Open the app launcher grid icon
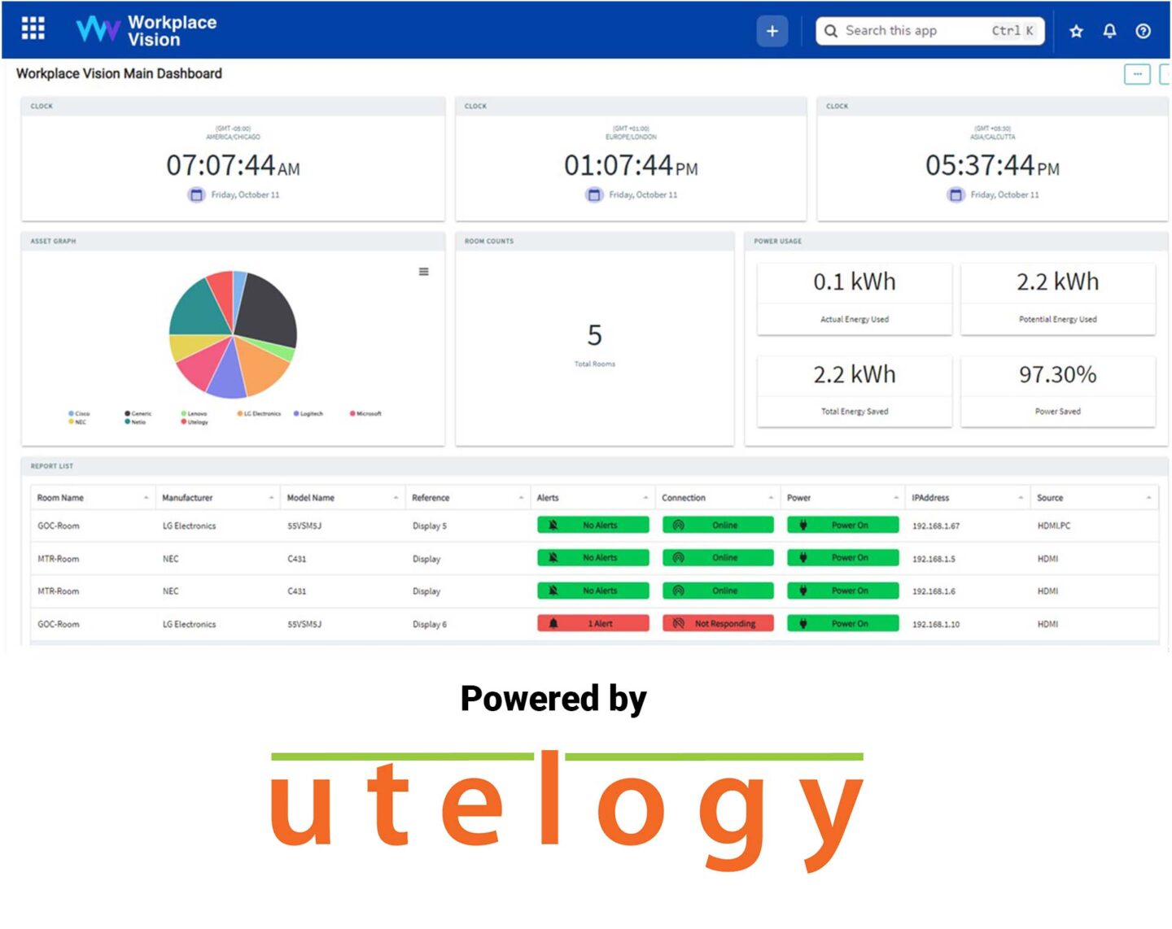Viewport: 1172px width, 929px height. point(33,28)
